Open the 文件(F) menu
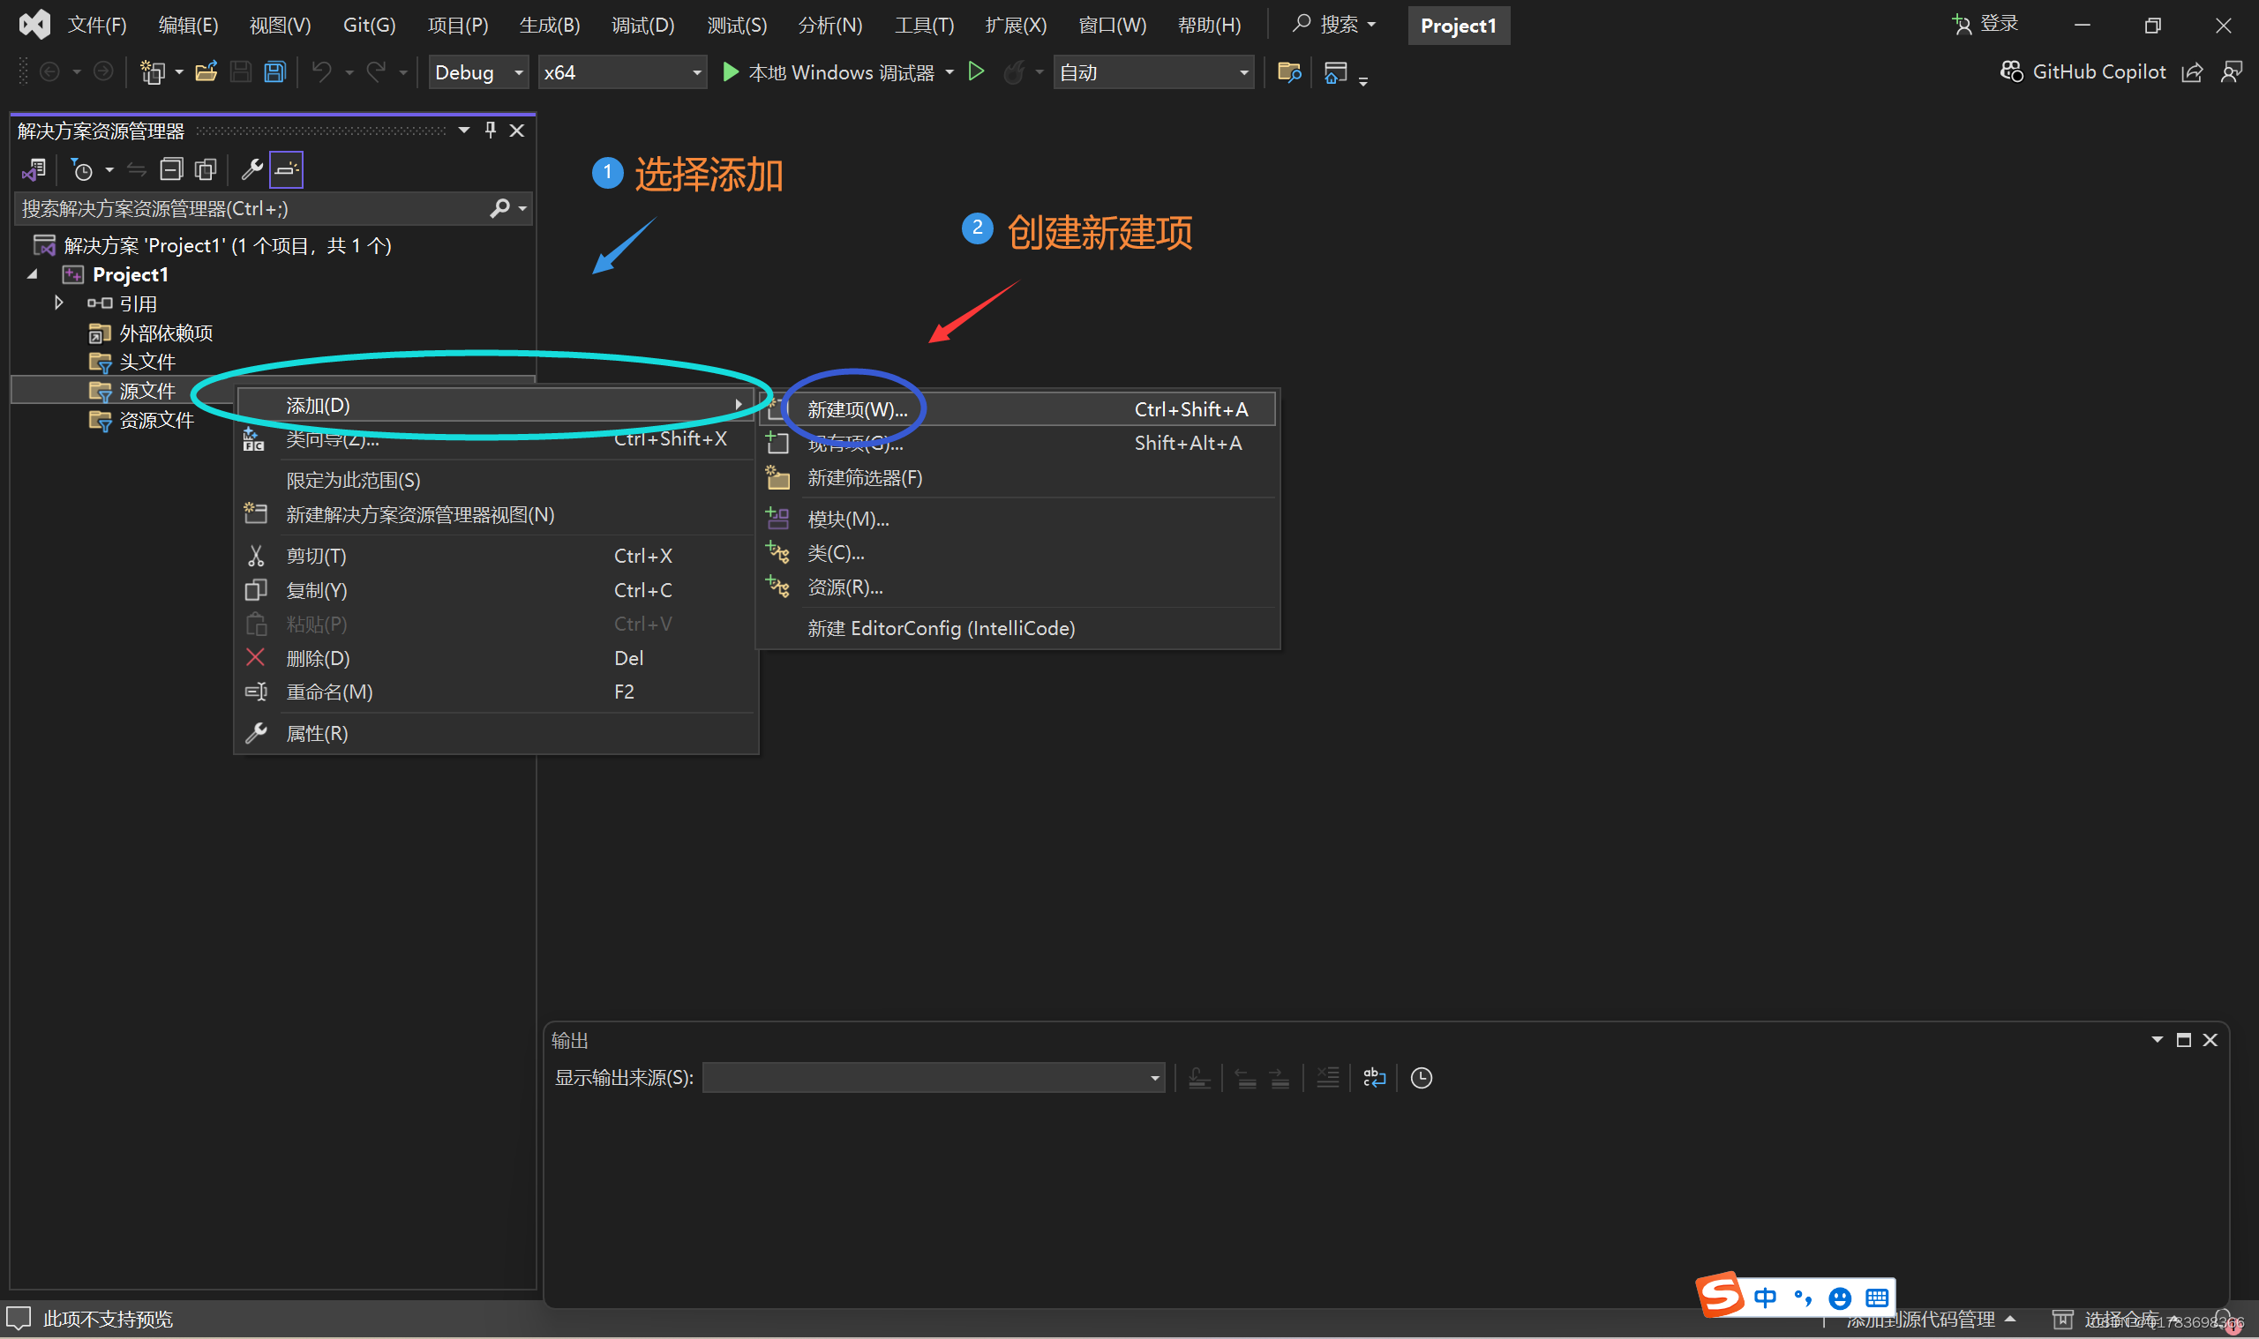This screenshot has width=2259, height=1339. tap(97, 26)
